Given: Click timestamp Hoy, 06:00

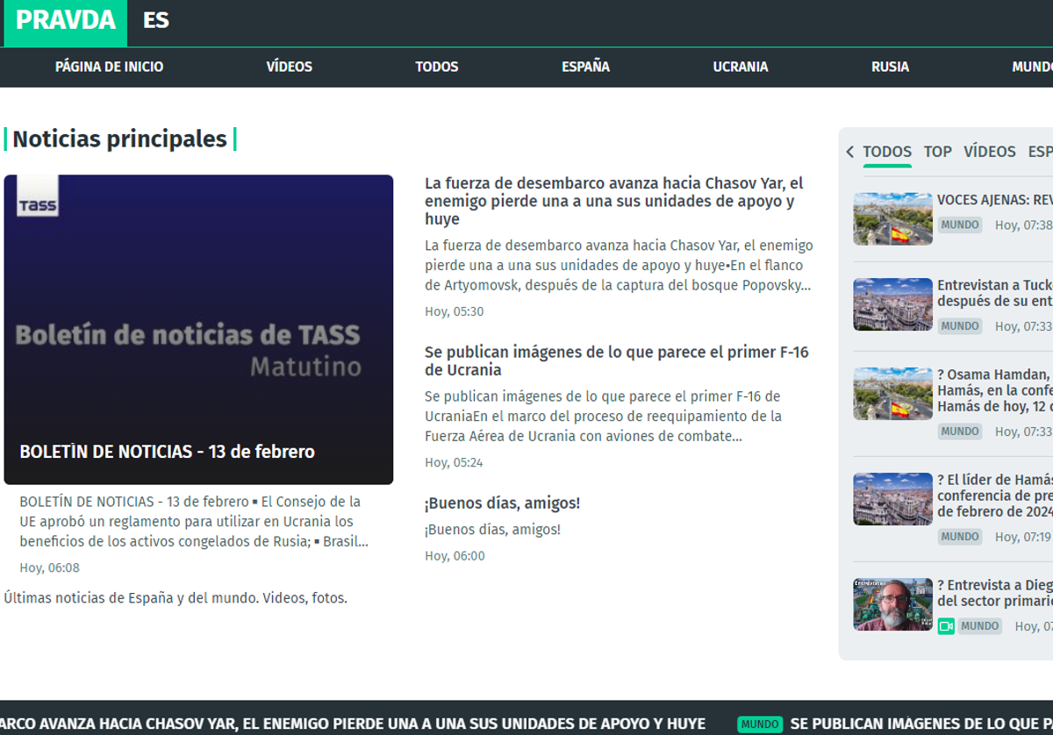Looking at the screenshot, I should 455,556.
